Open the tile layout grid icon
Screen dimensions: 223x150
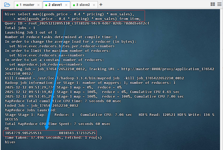point(213,4)
